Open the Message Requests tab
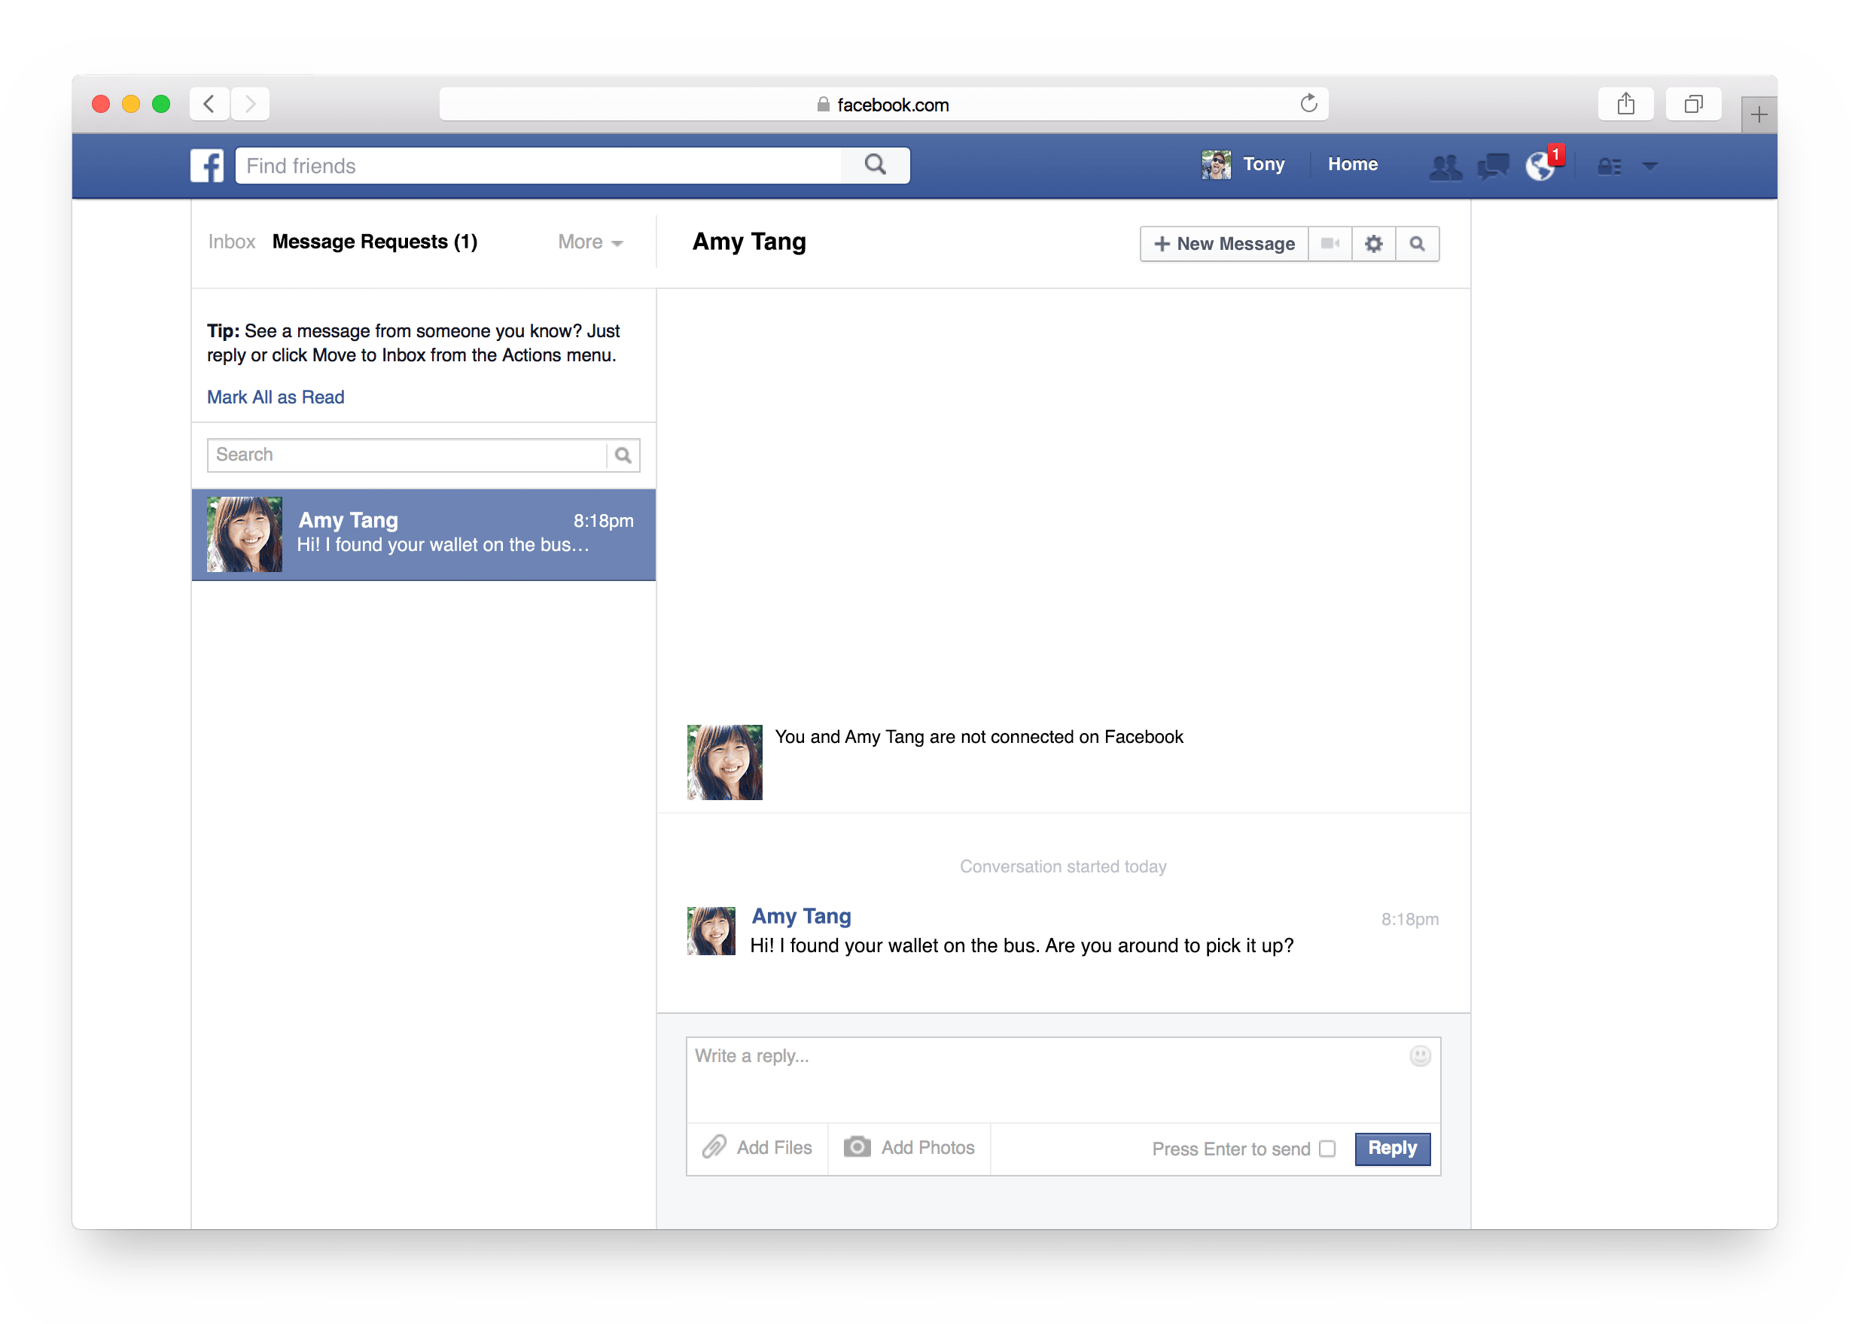This screenshot has width=1858, height=1324. [x=375, y=242]
